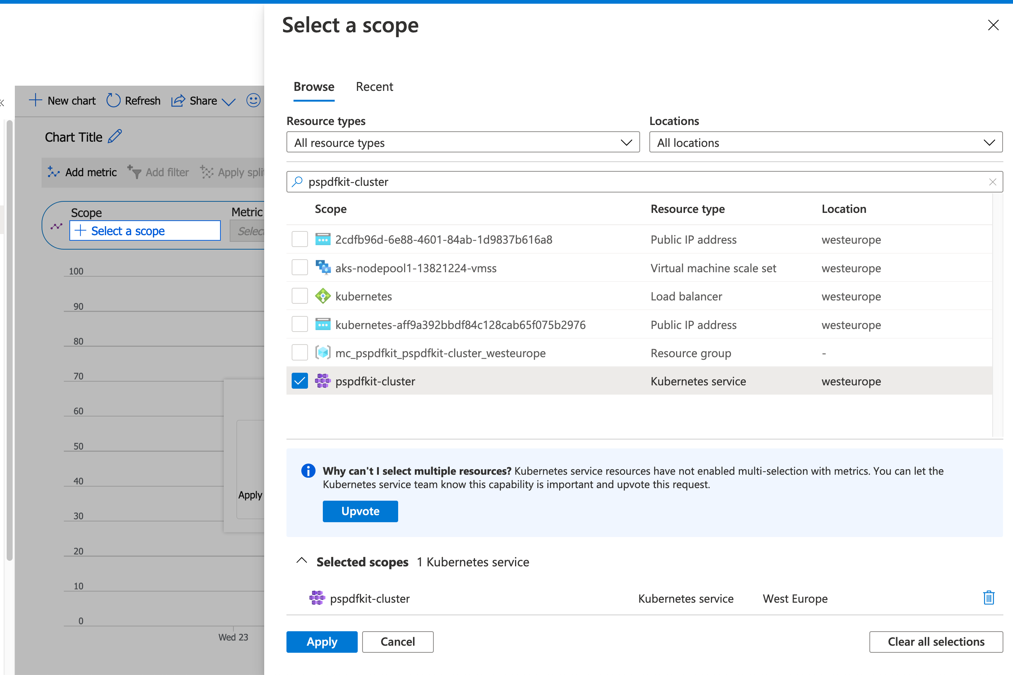The image size is (1013, 675).
Task: Open the Locations dropdown
Action: [826, 142]
